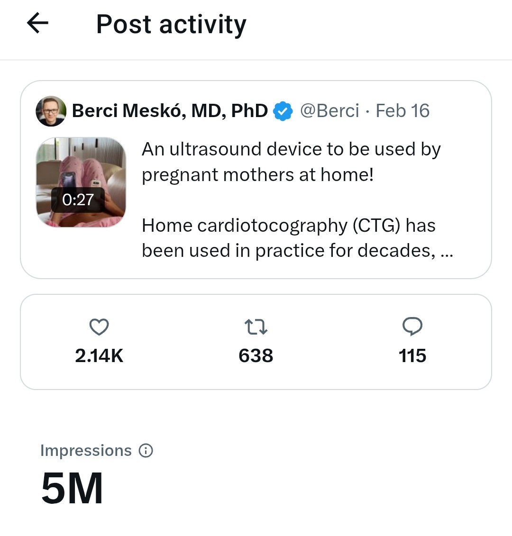
Task: Click the 5M impressions value
Action: point(72,488)
